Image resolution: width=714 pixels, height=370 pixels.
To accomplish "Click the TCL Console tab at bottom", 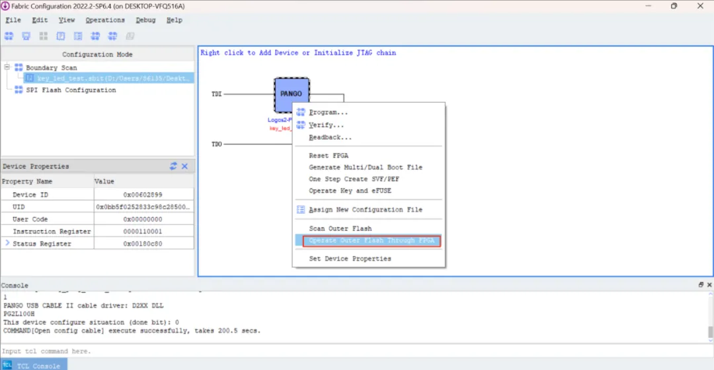I will [x=34, y=365].
